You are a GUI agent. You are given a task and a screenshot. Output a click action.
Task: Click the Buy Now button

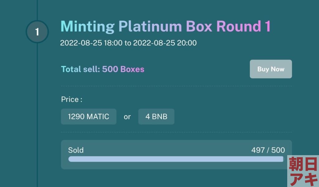(x=271, y=69)
